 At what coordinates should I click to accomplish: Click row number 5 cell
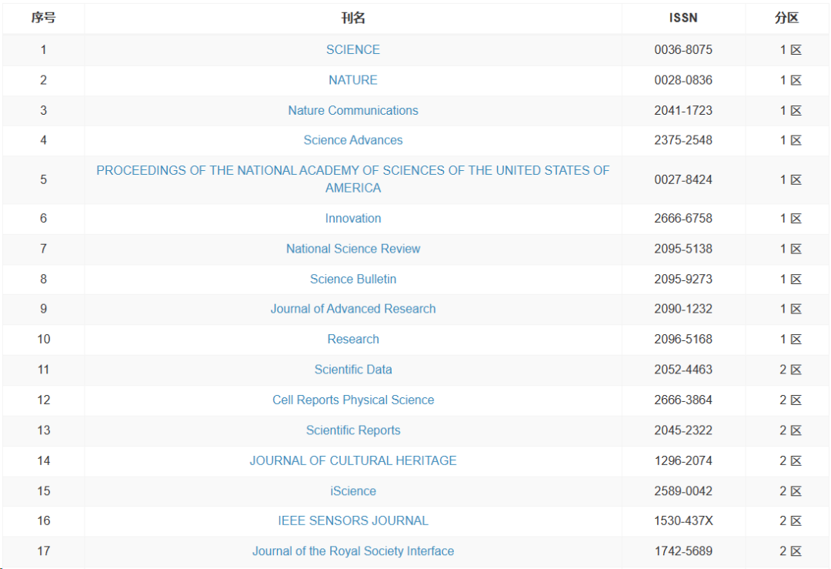[x=43, y=179]
